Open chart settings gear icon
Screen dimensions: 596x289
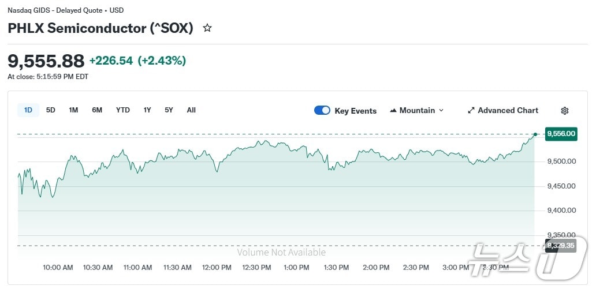coord(565,111)
